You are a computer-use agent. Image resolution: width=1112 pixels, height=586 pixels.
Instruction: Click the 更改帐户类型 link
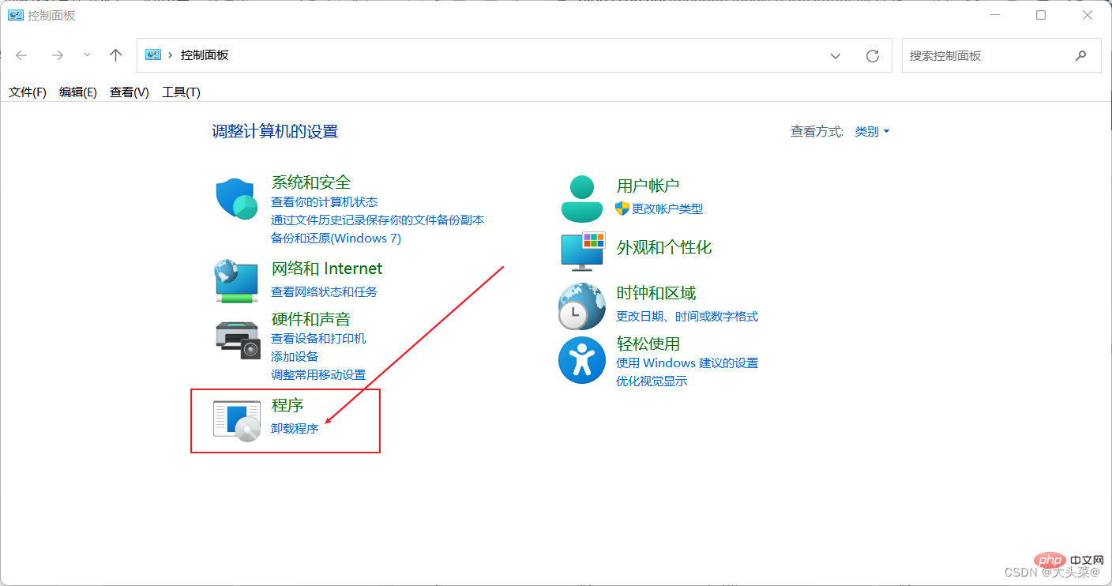pyautogui.click(x=667, y=209)
